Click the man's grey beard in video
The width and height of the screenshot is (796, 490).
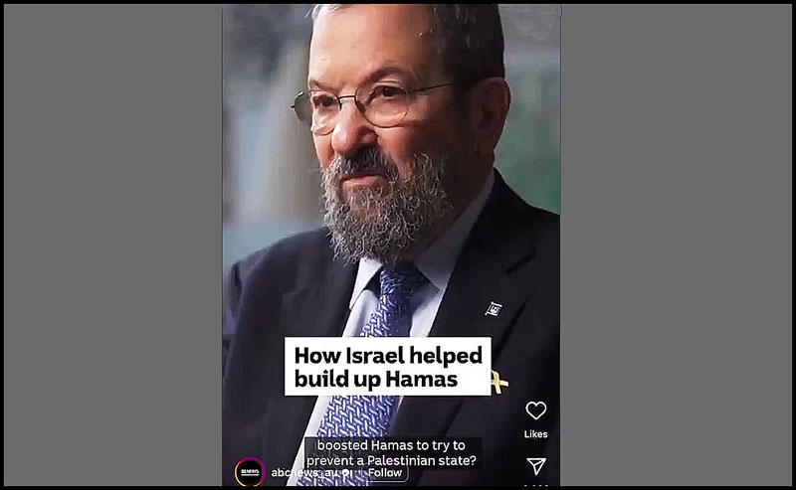click(x=386, y=208)
